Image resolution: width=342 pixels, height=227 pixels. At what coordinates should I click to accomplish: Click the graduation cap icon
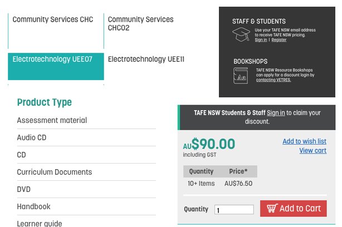pos(241,34)
